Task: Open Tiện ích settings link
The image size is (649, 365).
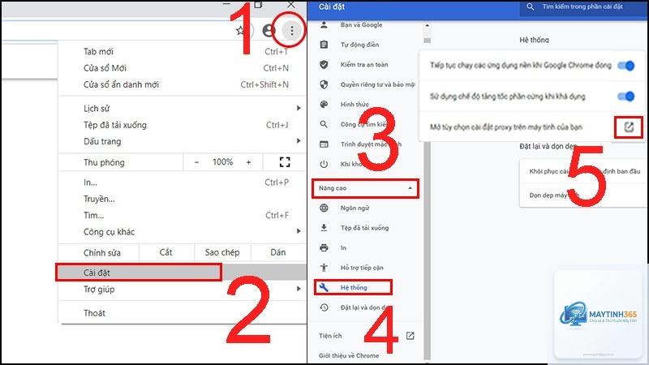Action: click(330, 336)
